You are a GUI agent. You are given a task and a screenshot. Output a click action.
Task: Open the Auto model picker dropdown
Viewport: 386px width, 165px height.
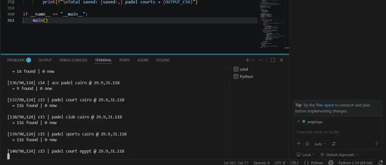[x=320, y=144]
